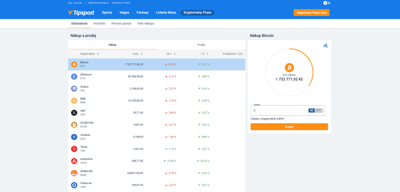The image size is (400, 192).
Task: Sort the table by 24 h column
Action: click(x=171, y=54)
